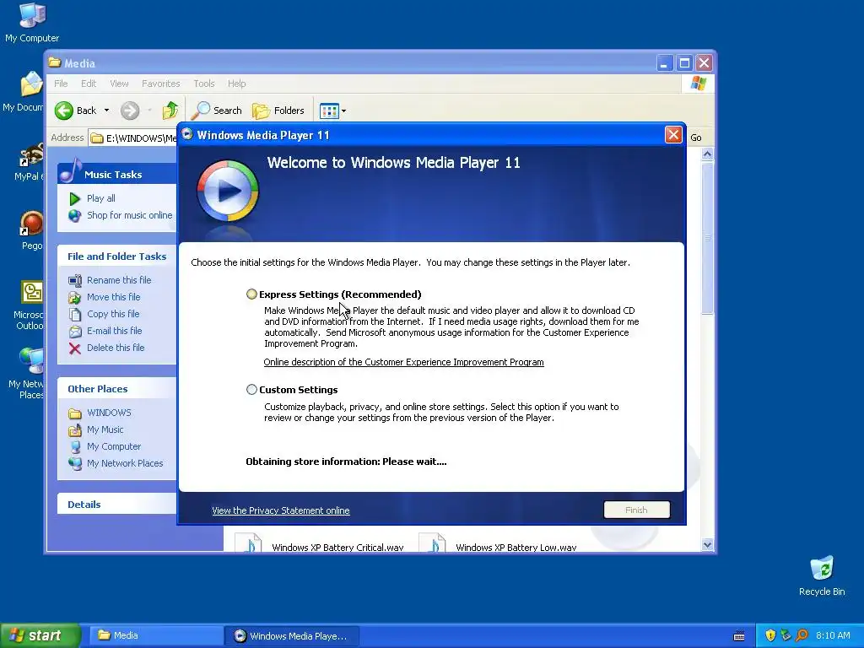
Task: Minimize the Media window
Action: 665,62
